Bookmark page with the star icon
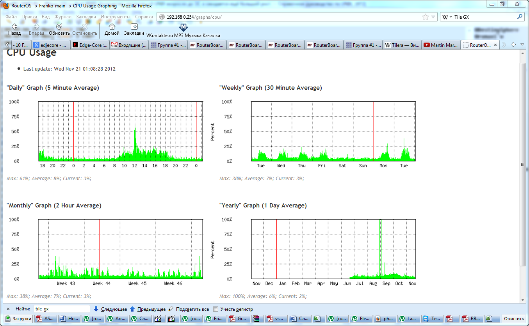529x326 pixels. pos(425,17)
